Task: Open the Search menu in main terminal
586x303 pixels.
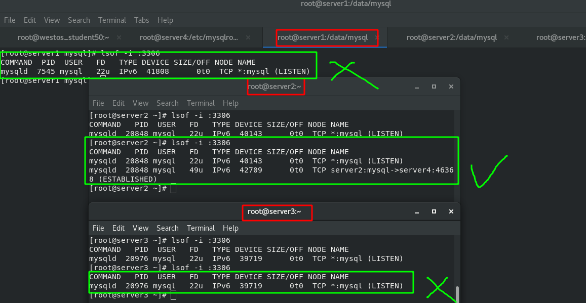Action: (x=79, y=20)
